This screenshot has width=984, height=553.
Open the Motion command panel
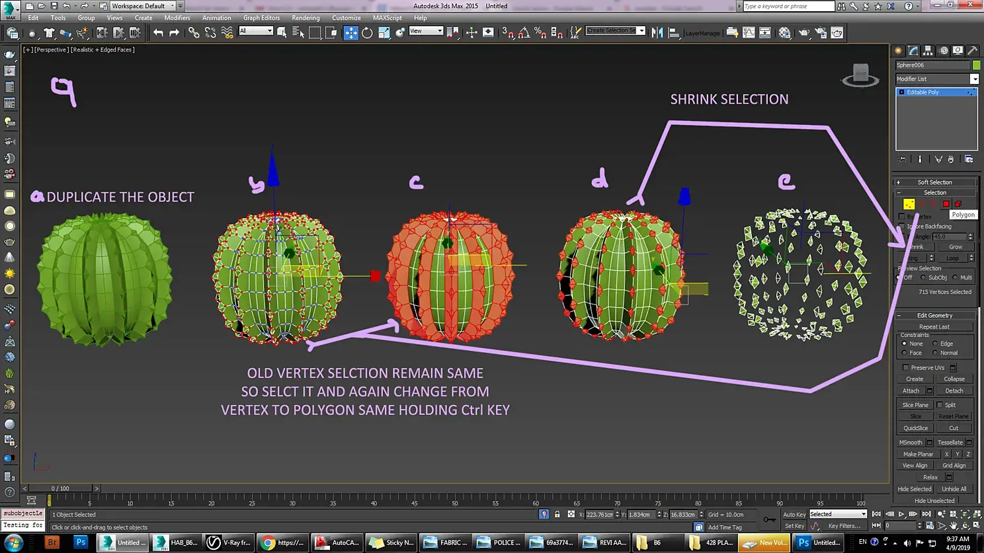(x=943, y=50)
